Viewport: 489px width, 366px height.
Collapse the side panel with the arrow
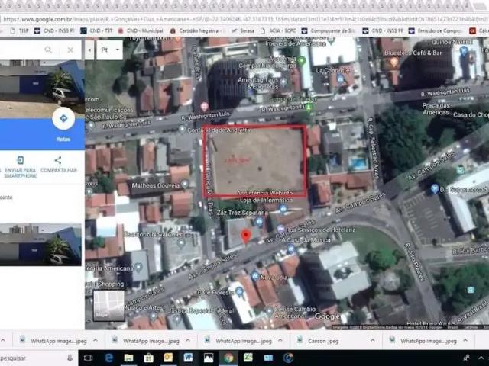[x=89, y=50]
